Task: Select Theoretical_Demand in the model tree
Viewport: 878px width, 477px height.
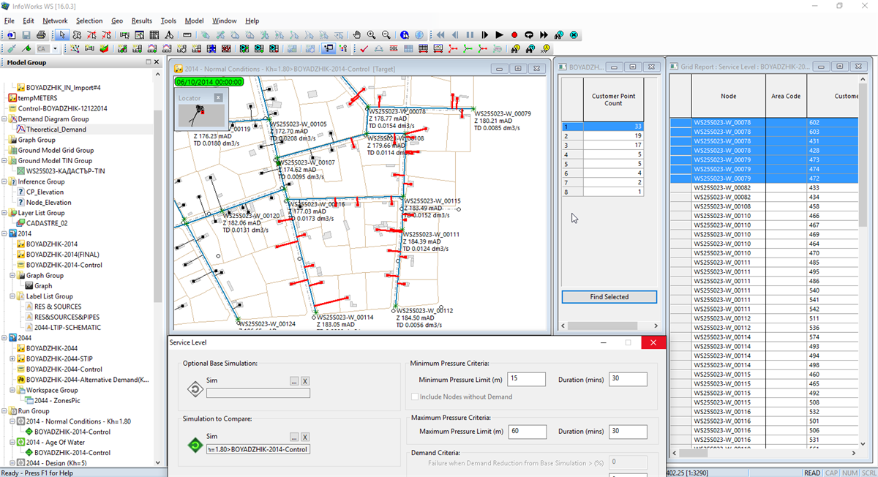Action: [x=56, y=129]
